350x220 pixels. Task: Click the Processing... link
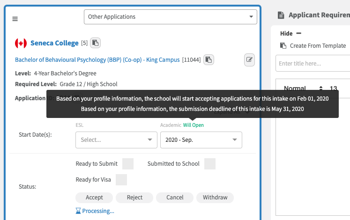pyautogui.click(x=98, y=211)
